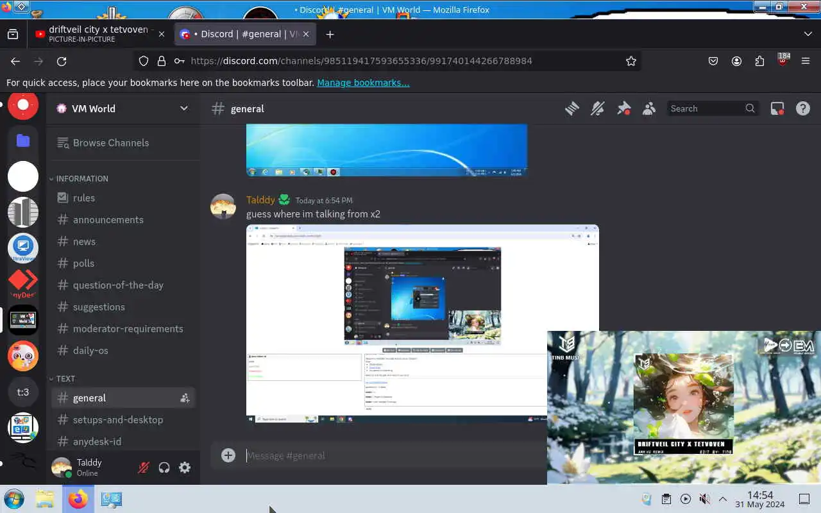Open the Firefox application menu
The width and height of the screenshot is (821, 513).
coord(806,61)
